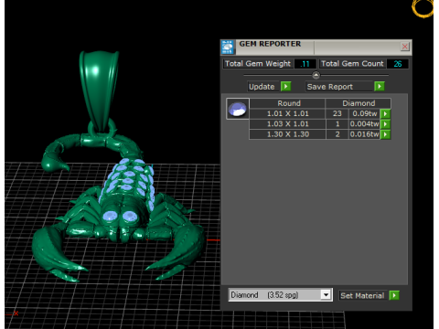Select the round diamond gem thumbnail

click(x=238, y=109)
